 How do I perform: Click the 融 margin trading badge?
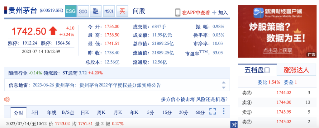click(x=96, y=12)
